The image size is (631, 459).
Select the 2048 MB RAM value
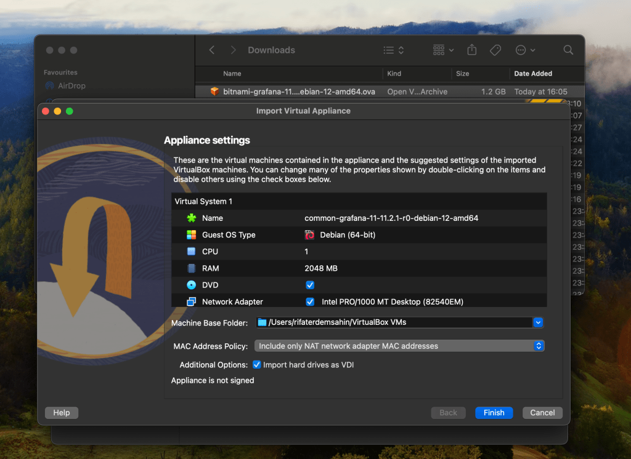[320, 268]
